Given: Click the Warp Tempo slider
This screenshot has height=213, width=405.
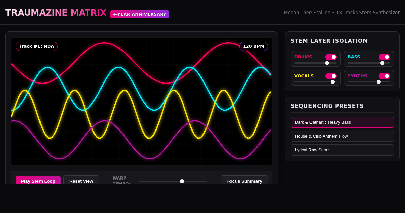Looking at the screenshot, I should pos(173,181).
